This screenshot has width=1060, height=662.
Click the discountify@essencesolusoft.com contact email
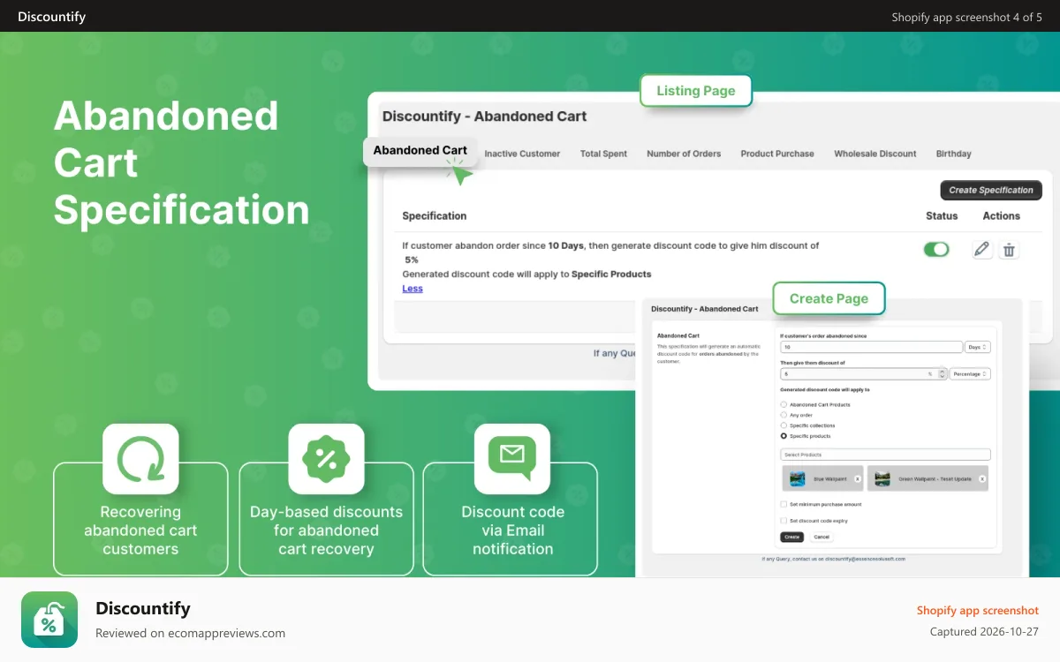coord(866,559)
